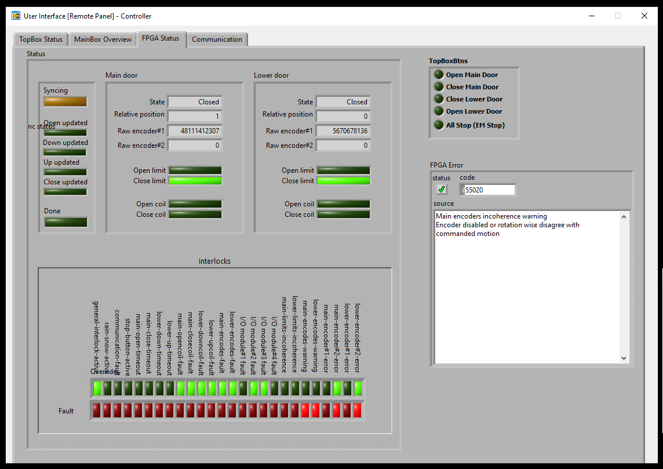
Task: Click the Main door Open limit LED
Action: tap(195, 170)
